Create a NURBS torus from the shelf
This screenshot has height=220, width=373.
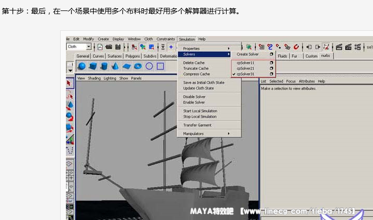pyautogui.click(x=138, y=66)
